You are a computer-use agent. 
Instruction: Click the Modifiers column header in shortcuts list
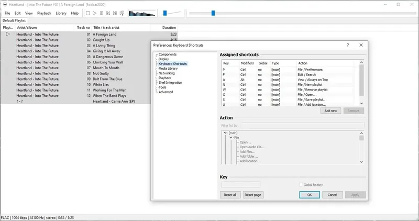point(248,63)
